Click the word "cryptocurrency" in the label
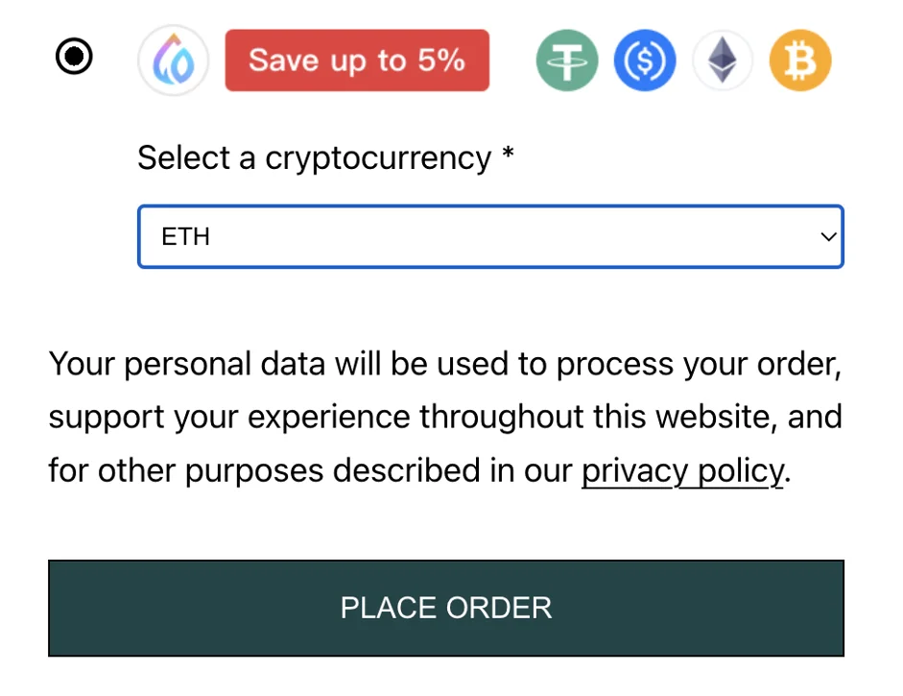The height and width of the screenshot is (696, 903). point(378,157)
